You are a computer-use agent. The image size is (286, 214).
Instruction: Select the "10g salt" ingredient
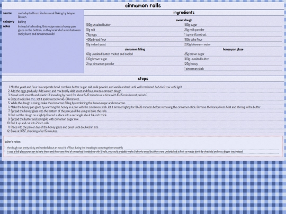(x=91, y=30)
